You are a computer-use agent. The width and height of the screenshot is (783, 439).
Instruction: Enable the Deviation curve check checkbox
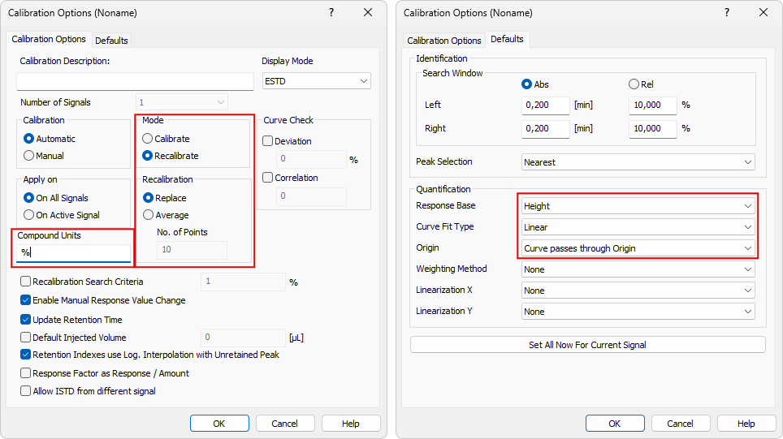[x=268, y=141]
